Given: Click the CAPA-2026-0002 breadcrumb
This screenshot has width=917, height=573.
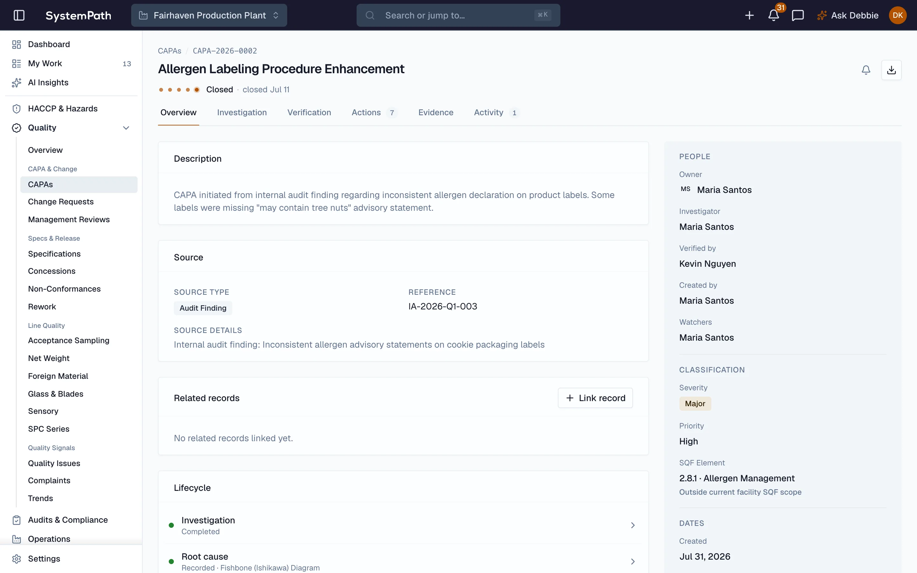Looking at the screenshot, I should click(225, 51).
